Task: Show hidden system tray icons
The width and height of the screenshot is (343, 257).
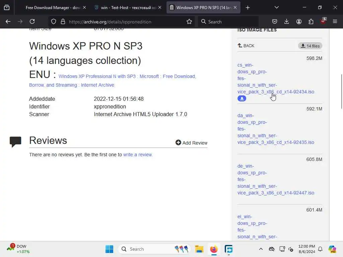Action: click(261, 249)
